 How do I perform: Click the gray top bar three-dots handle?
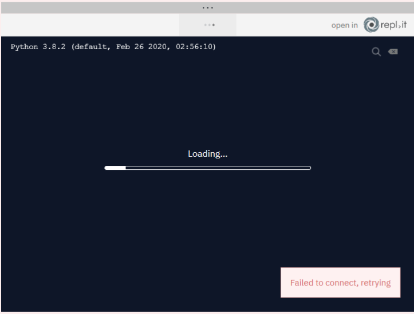(207, 7)
